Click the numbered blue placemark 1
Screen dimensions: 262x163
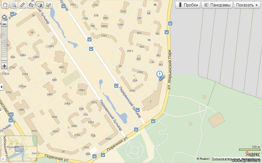[x=160, y=74]
